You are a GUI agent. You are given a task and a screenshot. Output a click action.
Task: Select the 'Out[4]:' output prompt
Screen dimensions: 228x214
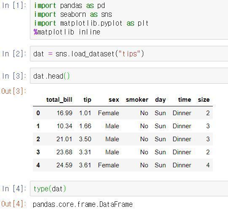tap(13, 204)
